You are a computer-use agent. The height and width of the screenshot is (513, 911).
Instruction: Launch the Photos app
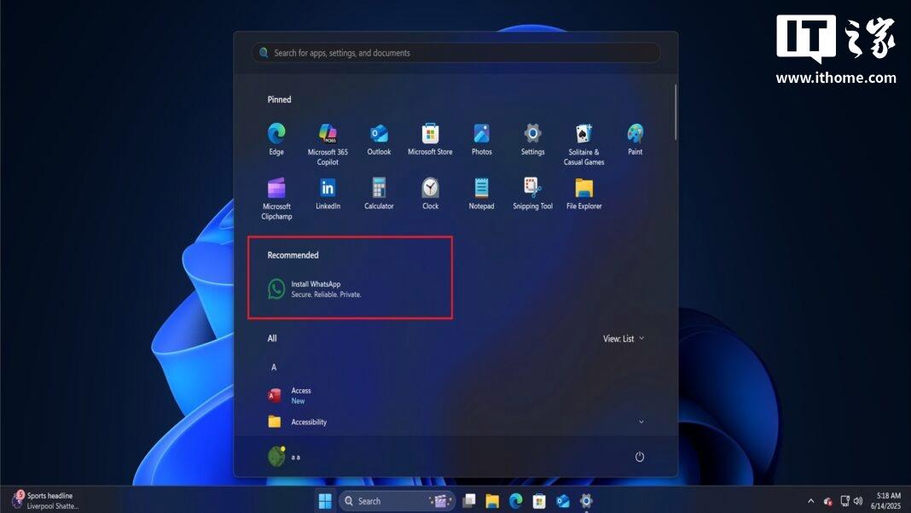(482, 140)
